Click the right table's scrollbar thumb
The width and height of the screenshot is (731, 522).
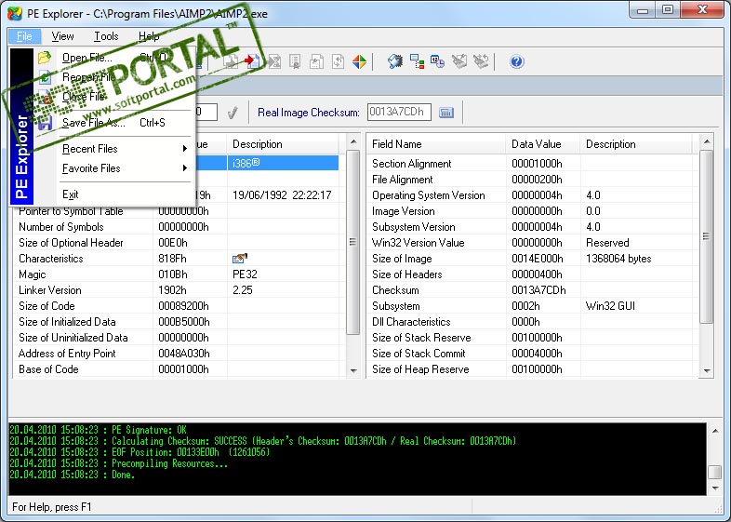(707, 236)
